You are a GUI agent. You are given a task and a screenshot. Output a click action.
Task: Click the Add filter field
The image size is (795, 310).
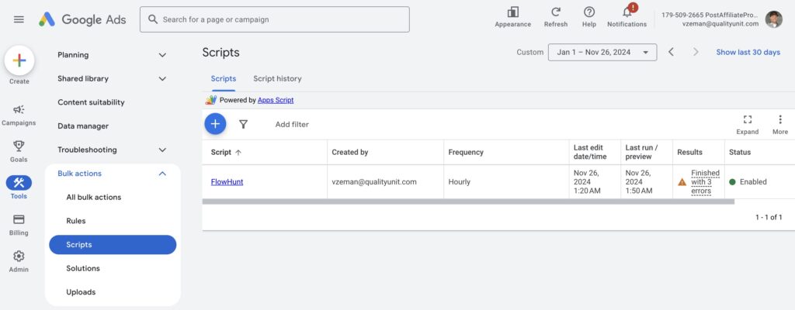pyautogui.click(x=292, y=124)
